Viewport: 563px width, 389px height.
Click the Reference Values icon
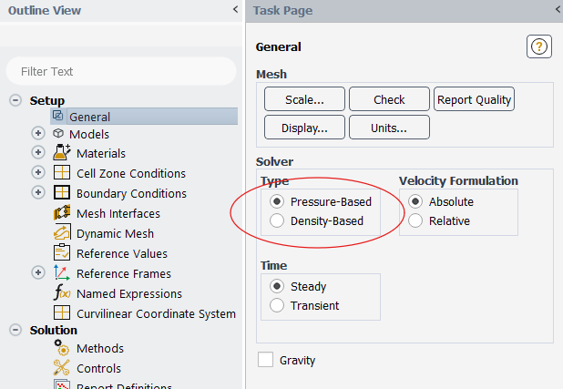[x=62, y=253]
